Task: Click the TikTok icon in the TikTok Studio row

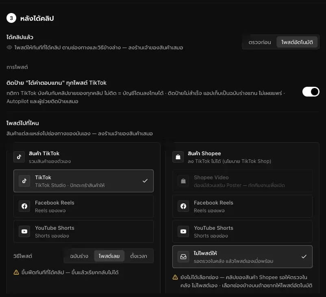Action: [24, 181]
